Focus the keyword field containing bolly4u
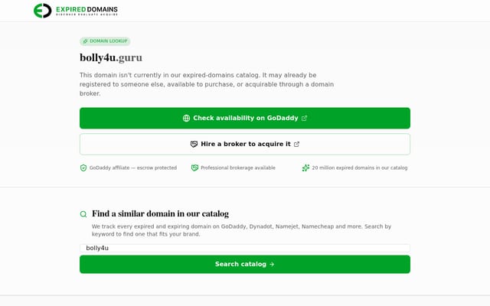 (245, 248)
